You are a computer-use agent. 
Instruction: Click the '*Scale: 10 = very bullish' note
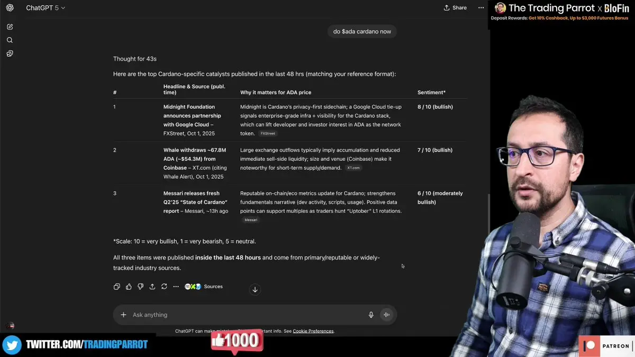pyautogui.click(x=184, y=241)
